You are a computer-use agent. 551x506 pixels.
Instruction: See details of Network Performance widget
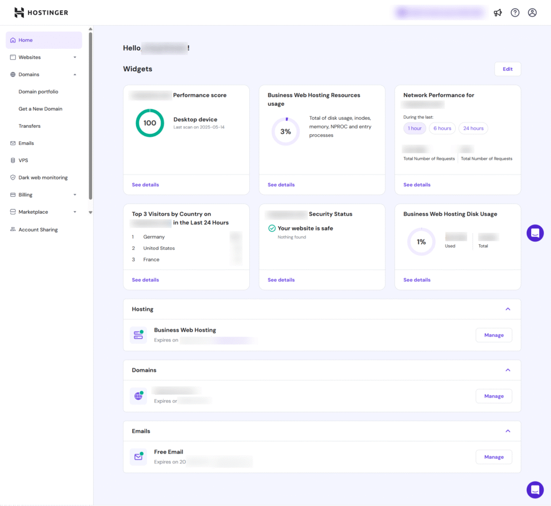417,185
